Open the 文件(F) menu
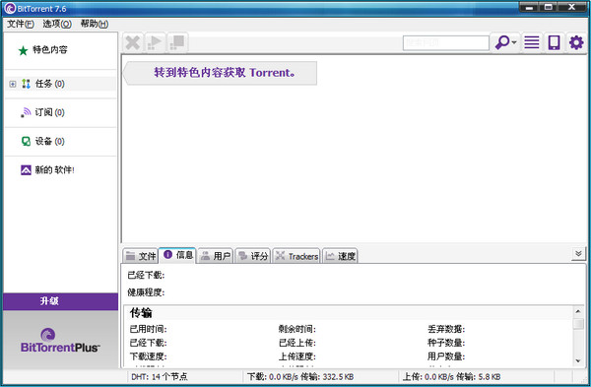The height and width of the screenshot is (387, 591). pos(21,24)
